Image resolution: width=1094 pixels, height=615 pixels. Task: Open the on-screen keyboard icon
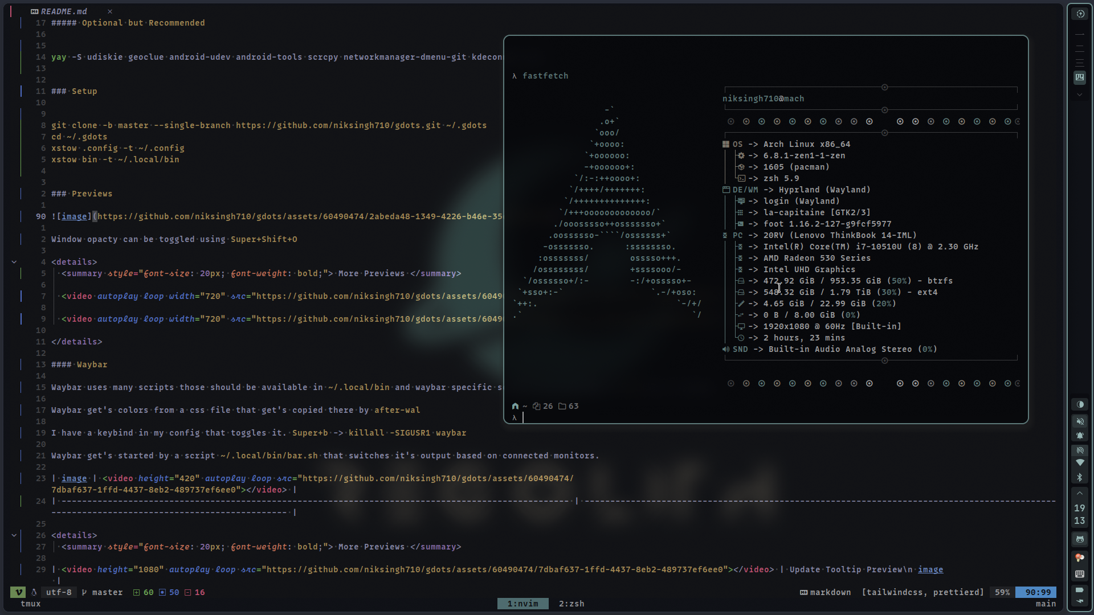pyautogui.click(x=1080, y=574)
